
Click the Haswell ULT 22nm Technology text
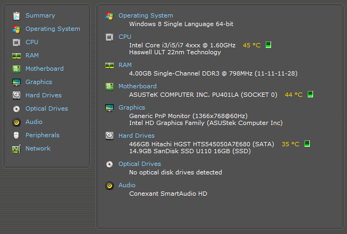point(175,52)
